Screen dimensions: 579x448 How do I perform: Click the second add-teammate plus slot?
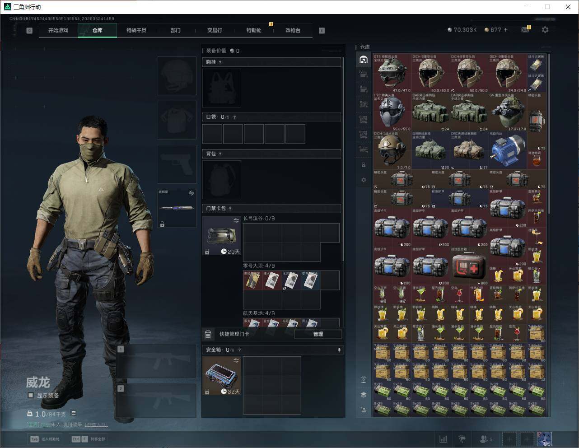(x=527, y=439)
